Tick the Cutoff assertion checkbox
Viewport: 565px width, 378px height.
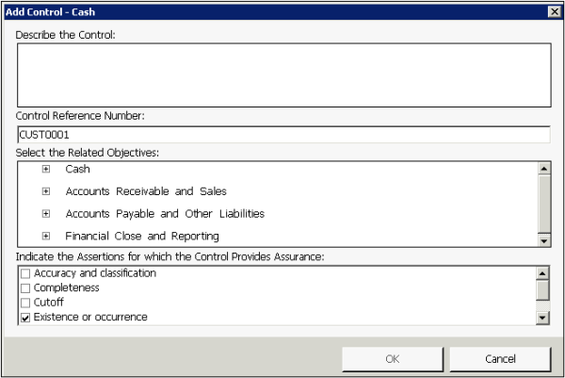pyautogui.click(x=25, y=303)
